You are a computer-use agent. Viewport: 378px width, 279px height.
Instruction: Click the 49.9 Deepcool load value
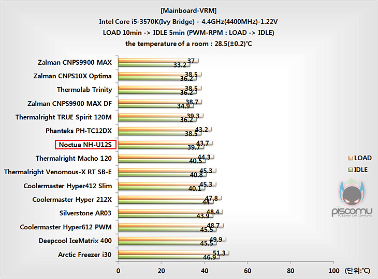pos(216,240)
